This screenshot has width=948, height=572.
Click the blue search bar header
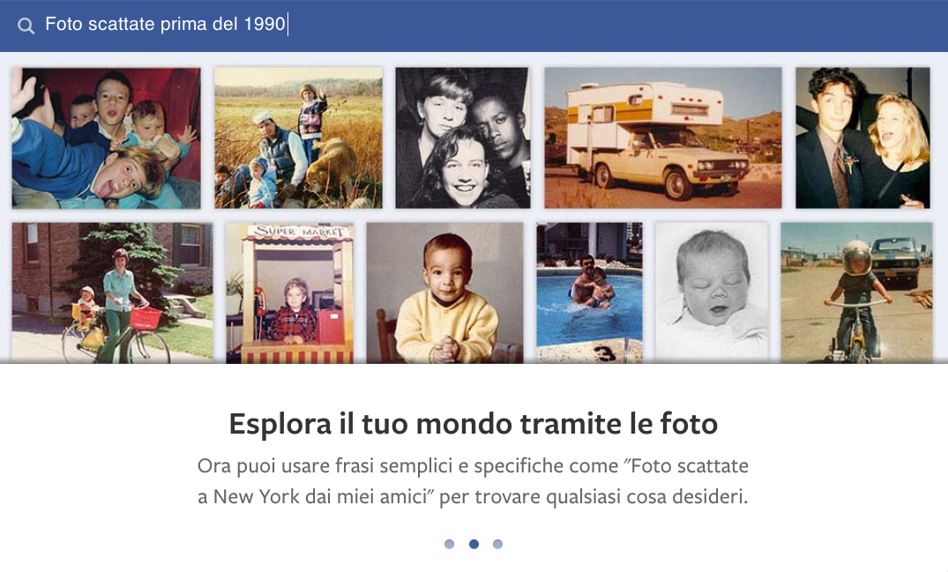pos(474,26)
